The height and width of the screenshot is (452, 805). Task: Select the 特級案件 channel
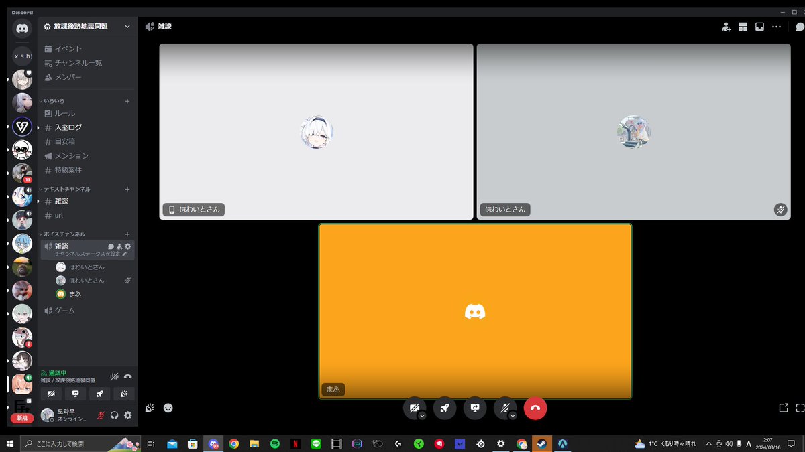point(88,170)
